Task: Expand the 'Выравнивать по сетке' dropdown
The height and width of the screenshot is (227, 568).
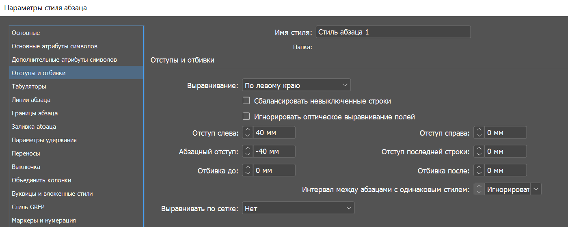Action: [298, 208]
